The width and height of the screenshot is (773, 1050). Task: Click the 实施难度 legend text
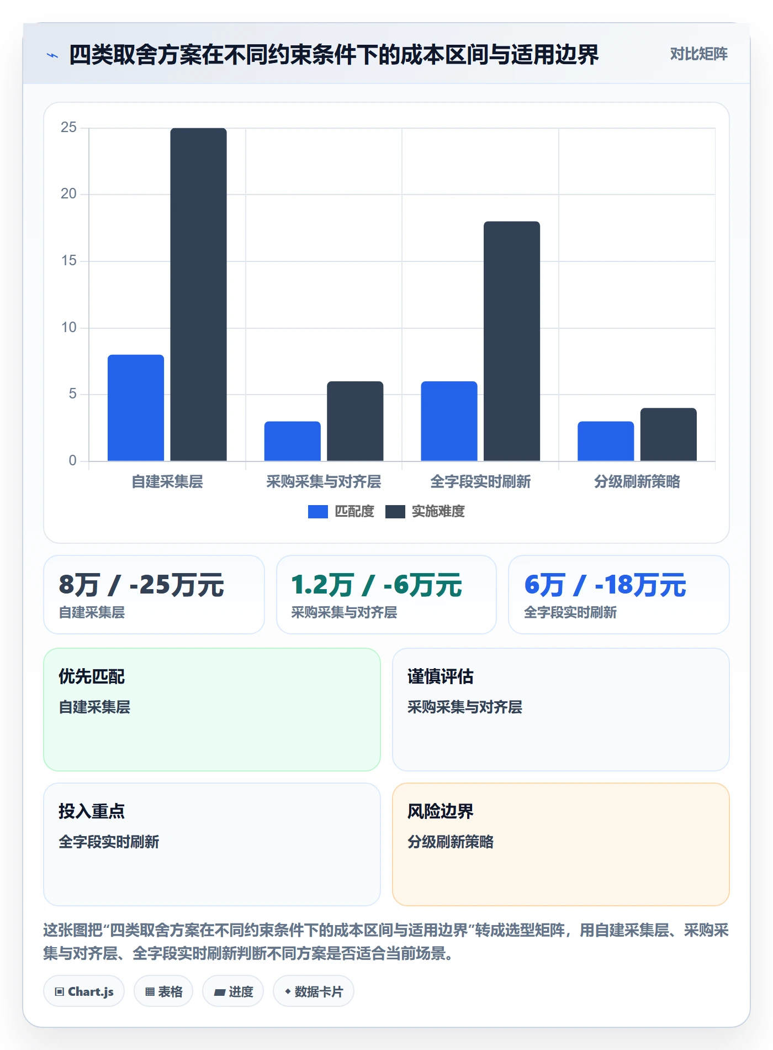pyautogui.click(x=438, y=512)
